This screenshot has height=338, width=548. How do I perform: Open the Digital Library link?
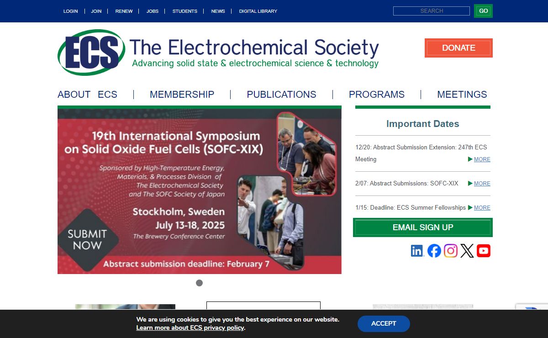[x=258, y=11]
